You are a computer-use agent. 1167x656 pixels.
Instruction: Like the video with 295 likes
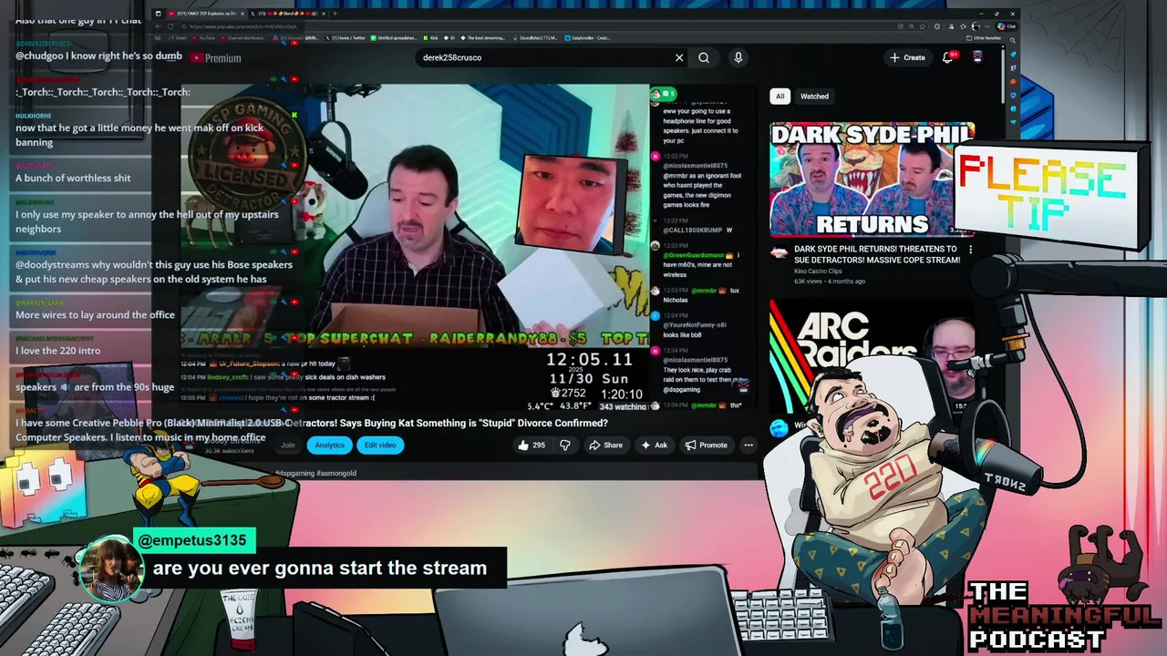pos(532,445)
